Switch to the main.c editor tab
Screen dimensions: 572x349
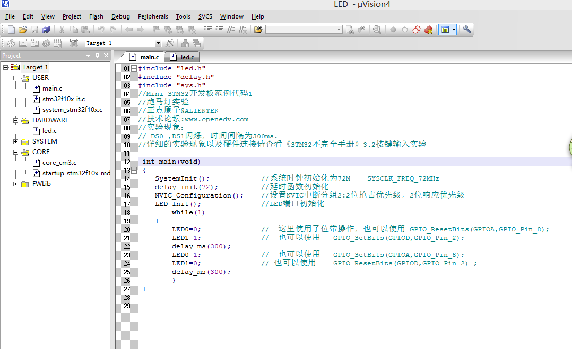pyautogui.click(x=145, y=57)
